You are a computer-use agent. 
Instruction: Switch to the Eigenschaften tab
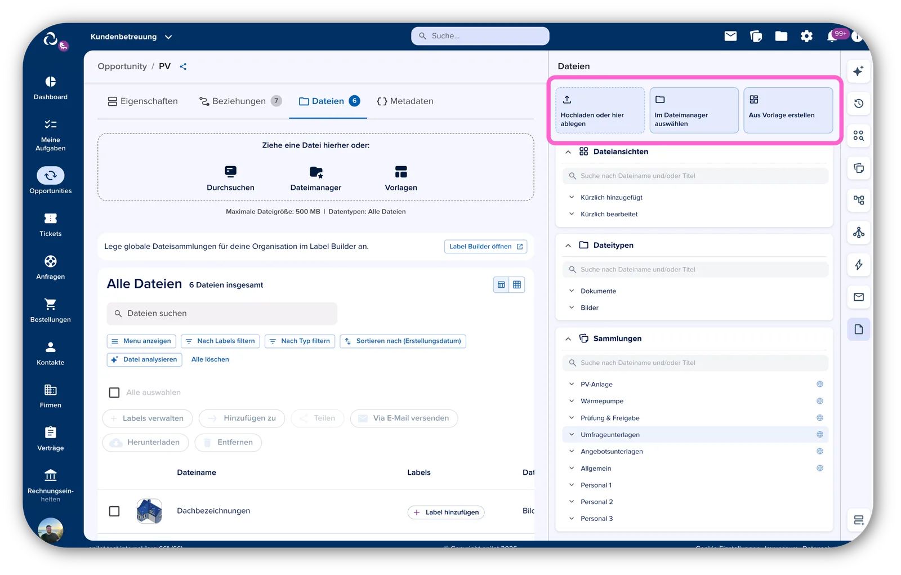[143, 101]
